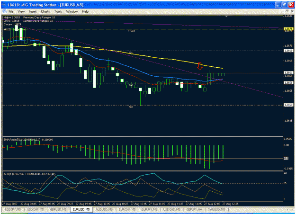Switch to the GBPUSD,M5 chart tab
Image resolution: width=296 pixels, height=214 pixels.
point(58,209)
